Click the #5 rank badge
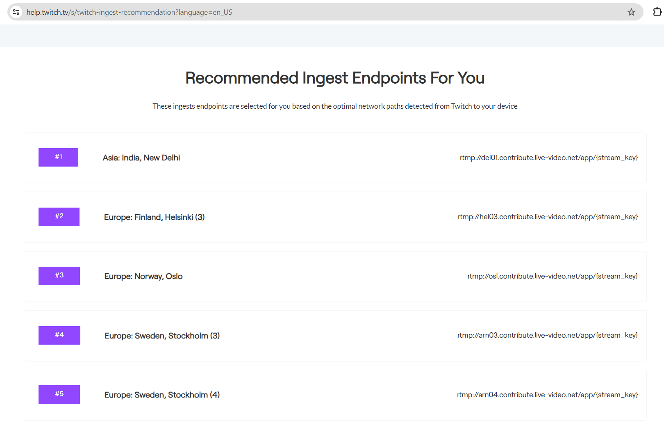The image size is (664, 423). pos(59,394)
